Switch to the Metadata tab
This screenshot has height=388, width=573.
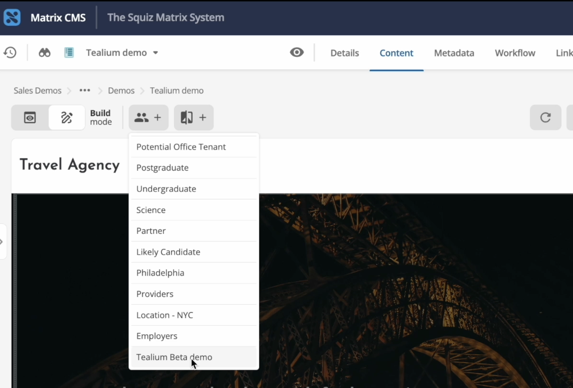(454, 53)
